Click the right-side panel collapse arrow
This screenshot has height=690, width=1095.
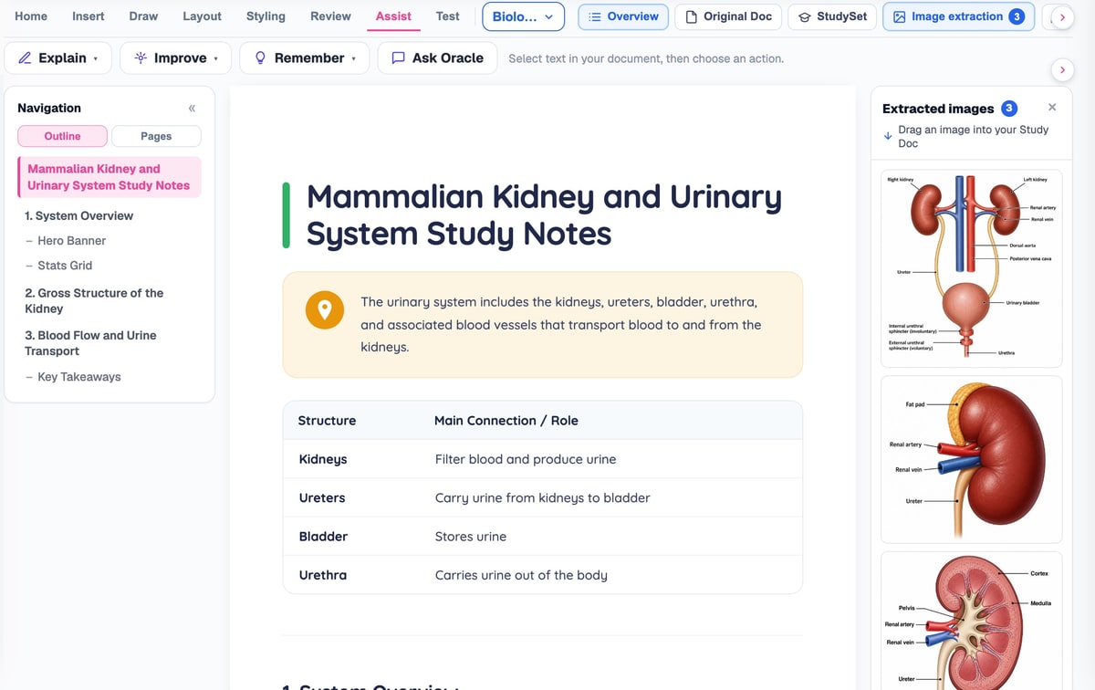(1061, 69)
